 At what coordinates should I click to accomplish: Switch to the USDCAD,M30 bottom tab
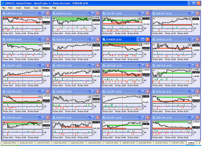coord(60,143)
